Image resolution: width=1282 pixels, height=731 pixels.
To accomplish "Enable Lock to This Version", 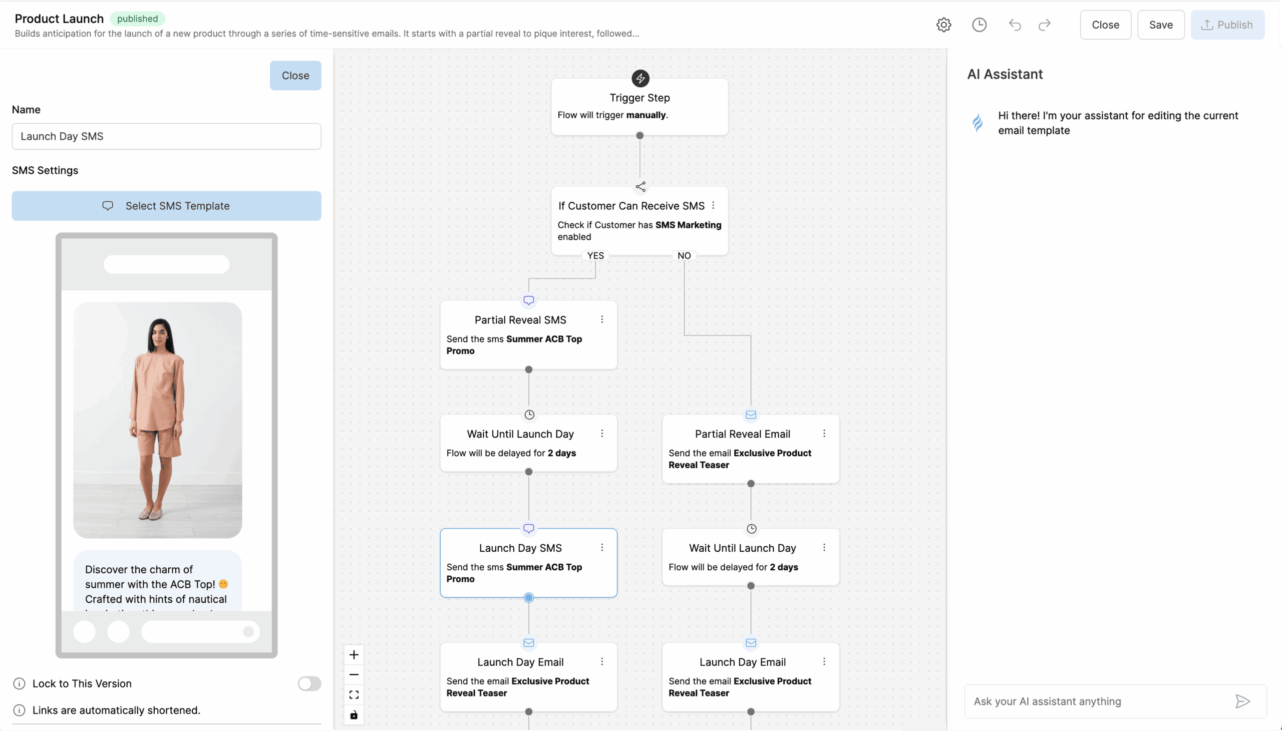I will [309, 683].
